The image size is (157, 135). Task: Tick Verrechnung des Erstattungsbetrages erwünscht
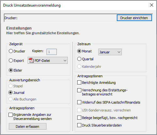[x=79, y=90]
